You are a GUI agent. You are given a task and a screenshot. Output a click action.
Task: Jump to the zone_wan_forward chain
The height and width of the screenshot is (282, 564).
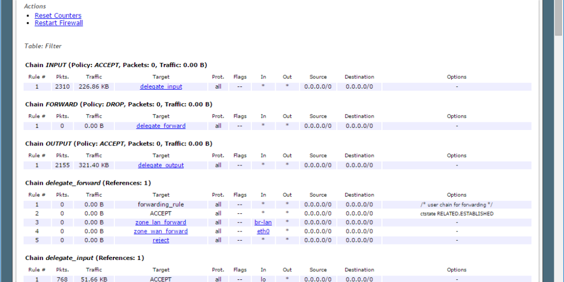(x=161, y=232)
